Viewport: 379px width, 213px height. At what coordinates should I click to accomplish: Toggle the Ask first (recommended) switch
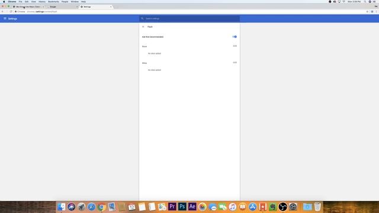[235, 37]
